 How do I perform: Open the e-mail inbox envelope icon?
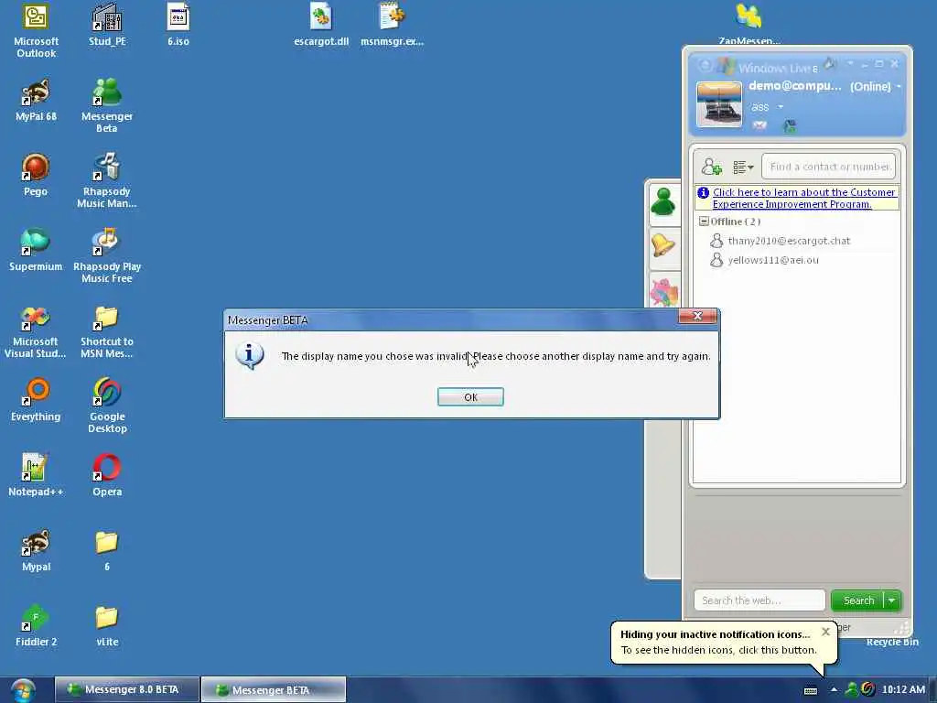[x=759, y=125]
